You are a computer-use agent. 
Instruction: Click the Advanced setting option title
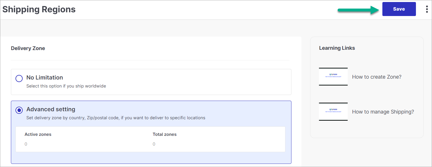[x=51, y=109]
